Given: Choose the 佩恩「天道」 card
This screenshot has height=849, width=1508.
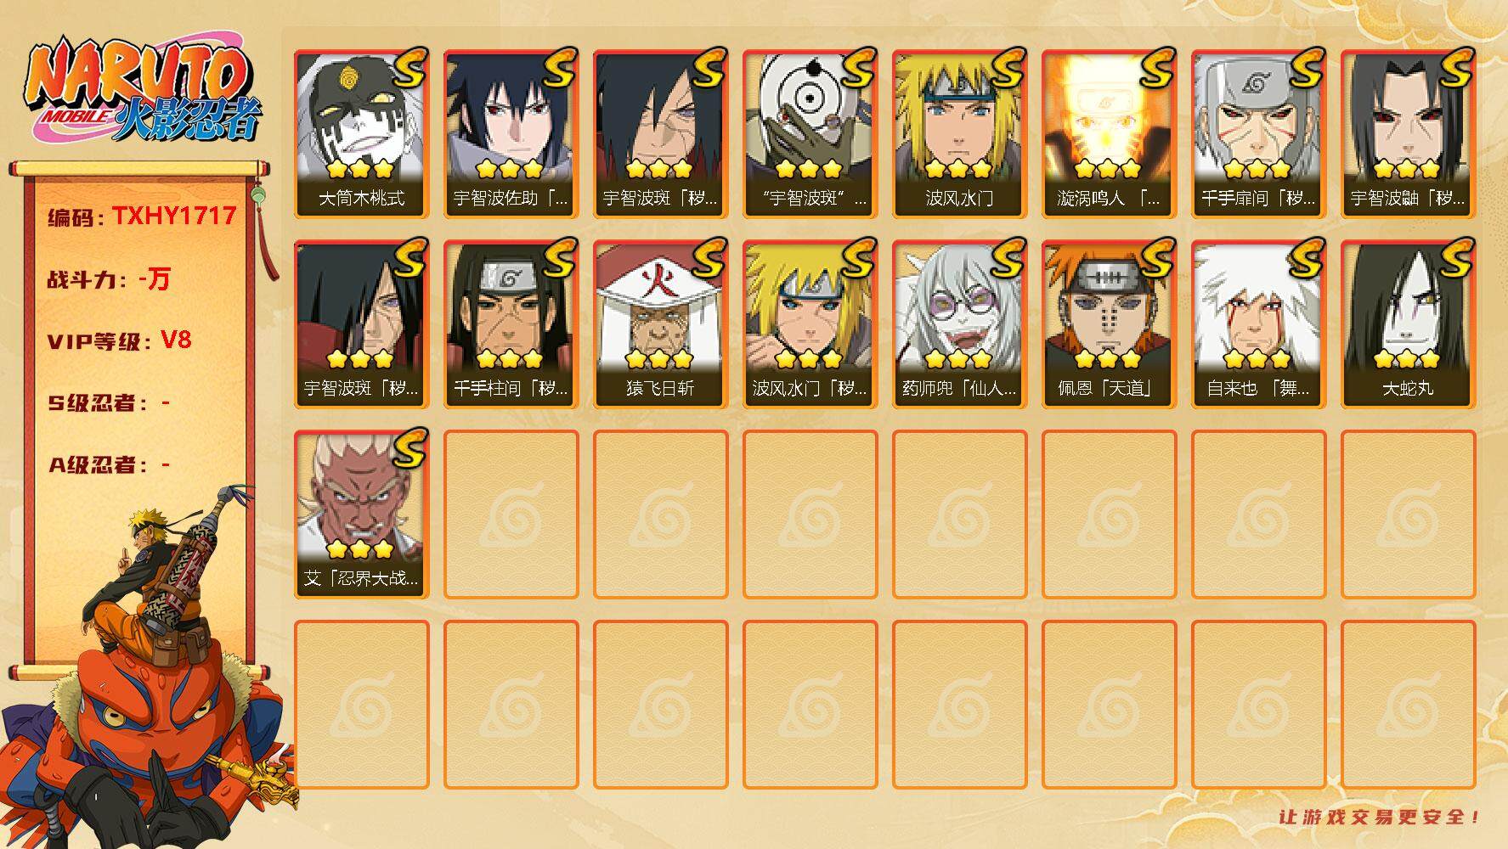Looking at the screenshot, I should point(1109,324).
